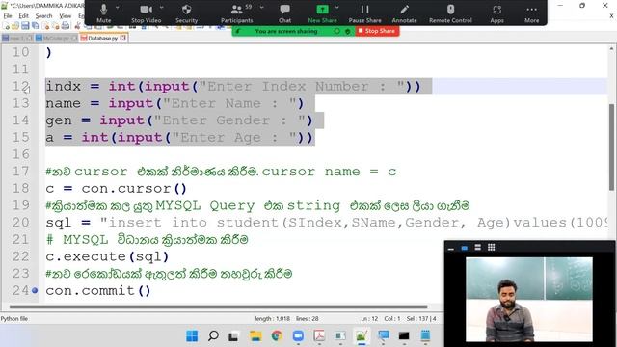This screenshot has height=347, width=617.
Task: Click the 'sql = "insert into student' line
Action: [327, 223]
